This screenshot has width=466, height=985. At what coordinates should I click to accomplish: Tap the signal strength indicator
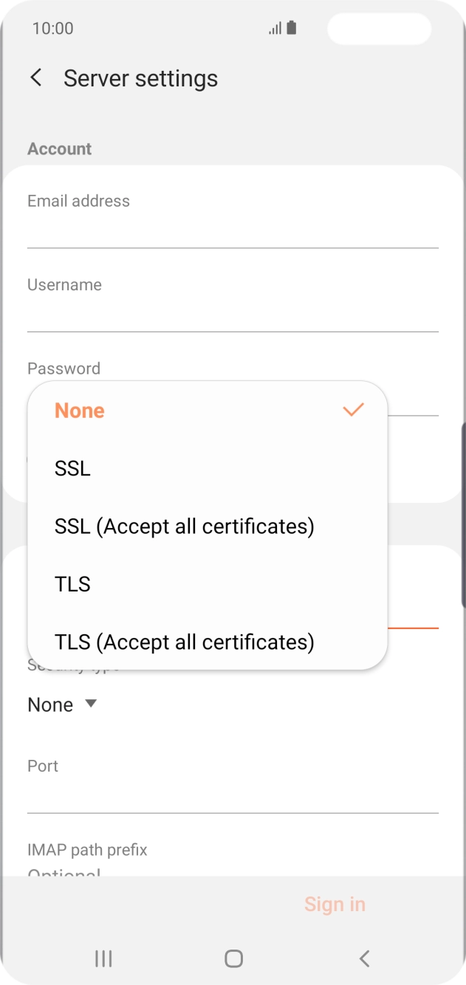click(274, 28)
